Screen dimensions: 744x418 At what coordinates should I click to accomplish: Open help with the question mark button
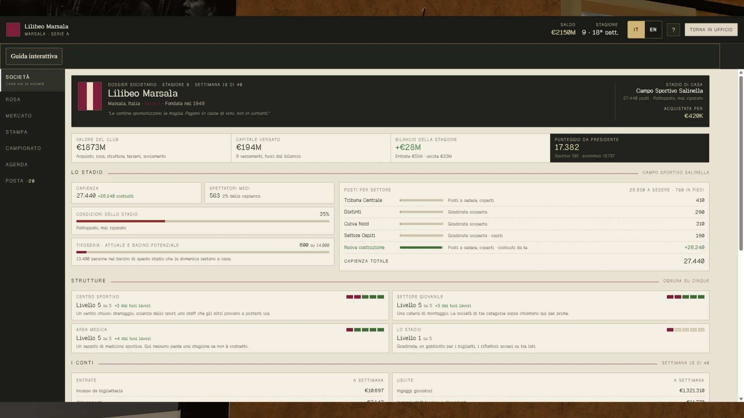point(673,30)
